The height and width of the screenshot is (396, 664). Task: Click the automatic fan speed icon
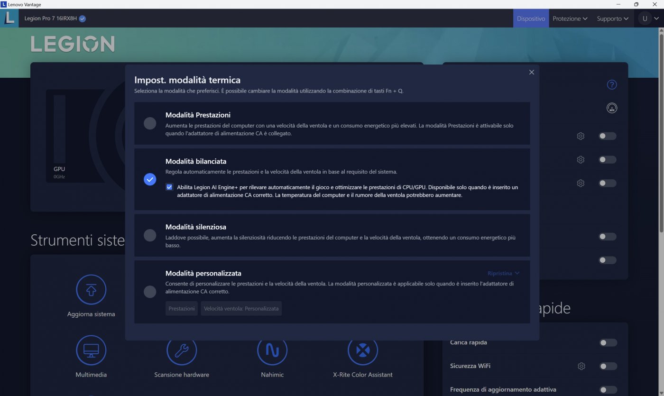coord(612,108)
